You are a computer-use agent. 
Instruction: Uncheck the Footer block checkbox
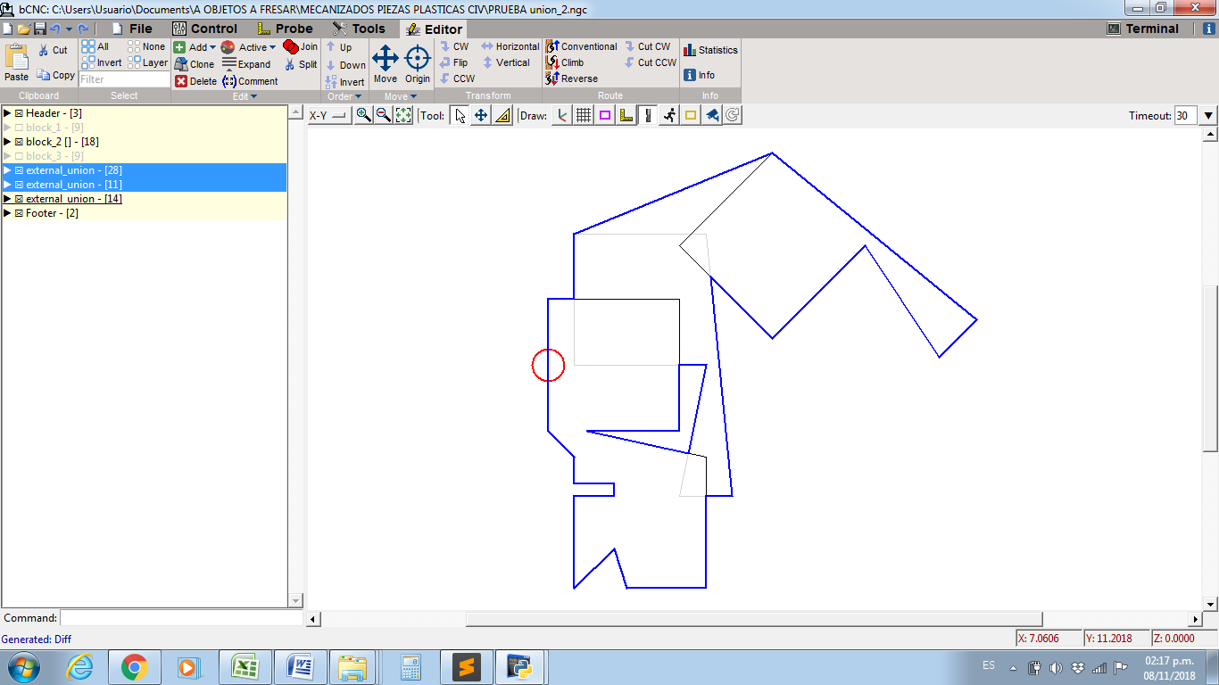[x=19, y=213]
